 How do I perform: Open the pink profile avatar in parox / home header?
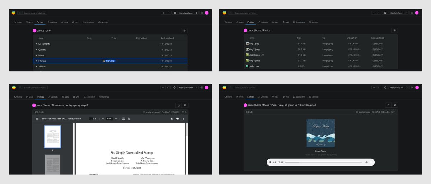coord(207,13)
